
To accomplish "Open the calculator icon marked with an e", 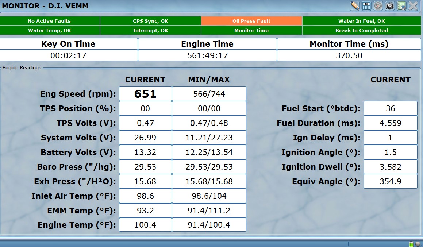I will [x=366, y=6].
